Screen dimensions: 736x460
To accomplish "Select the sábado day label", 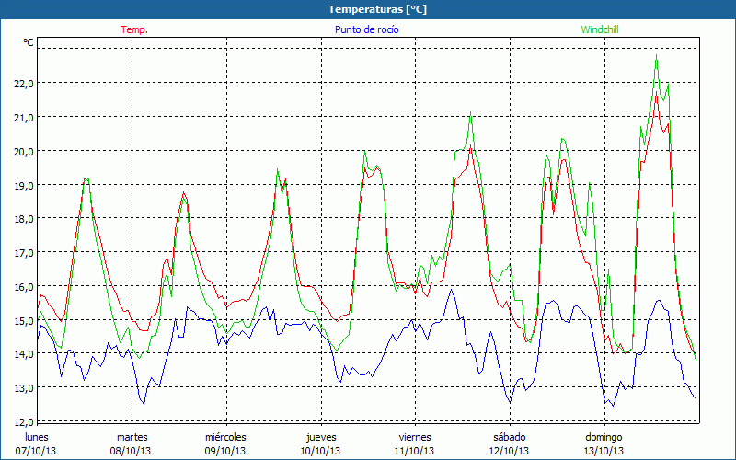I will pyautogui.click(x=509, y=436).
